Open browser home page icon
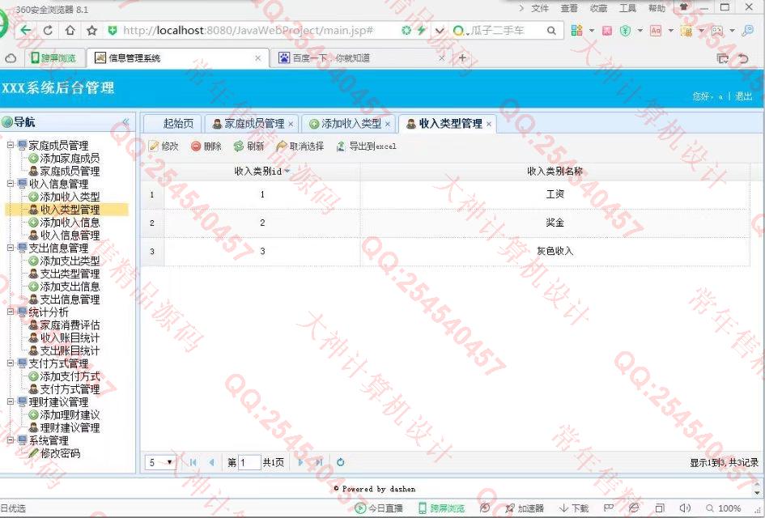 pyautogui.click(x=70, y=30)
